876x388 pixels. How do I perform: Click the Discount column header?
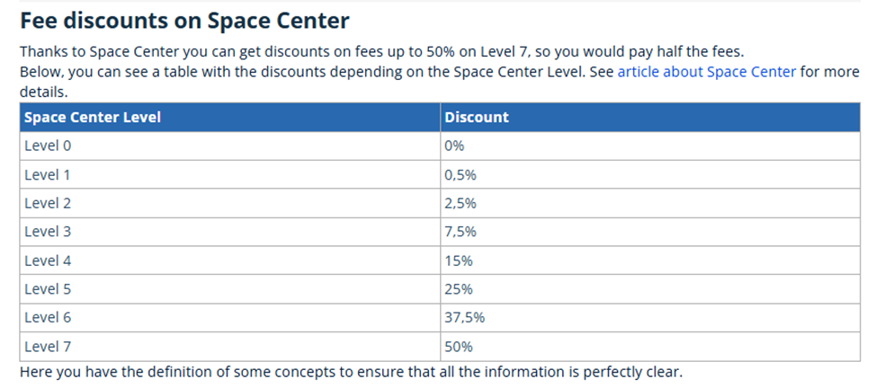477,117
